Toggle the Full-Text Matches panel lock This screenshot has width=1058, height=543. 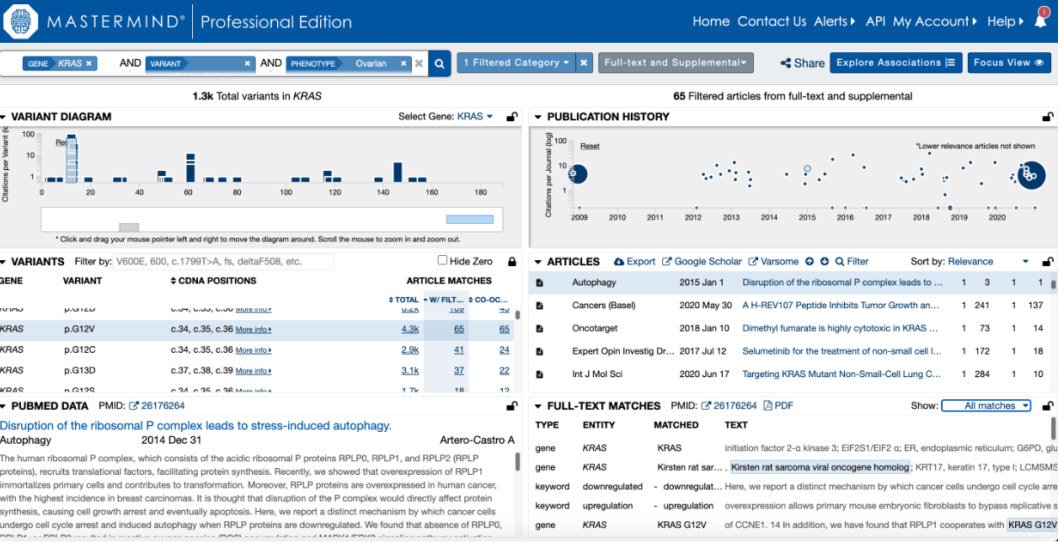[1048, 406]
